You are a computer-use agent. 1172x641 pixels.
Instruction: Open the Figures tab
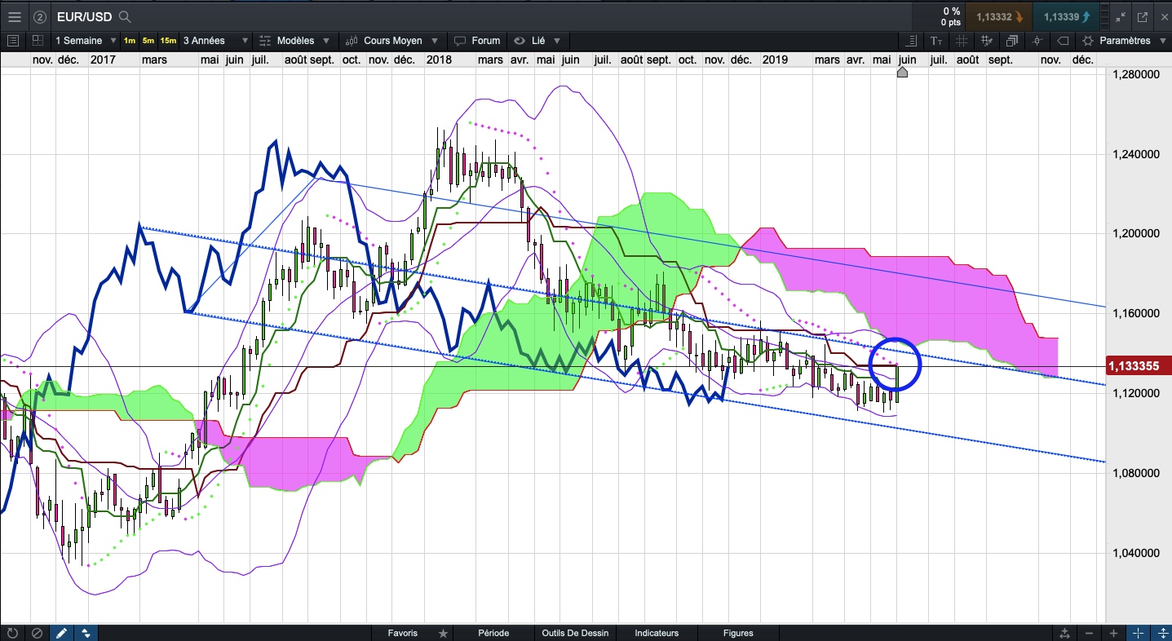pyautogui.click(x=738, y=633)
